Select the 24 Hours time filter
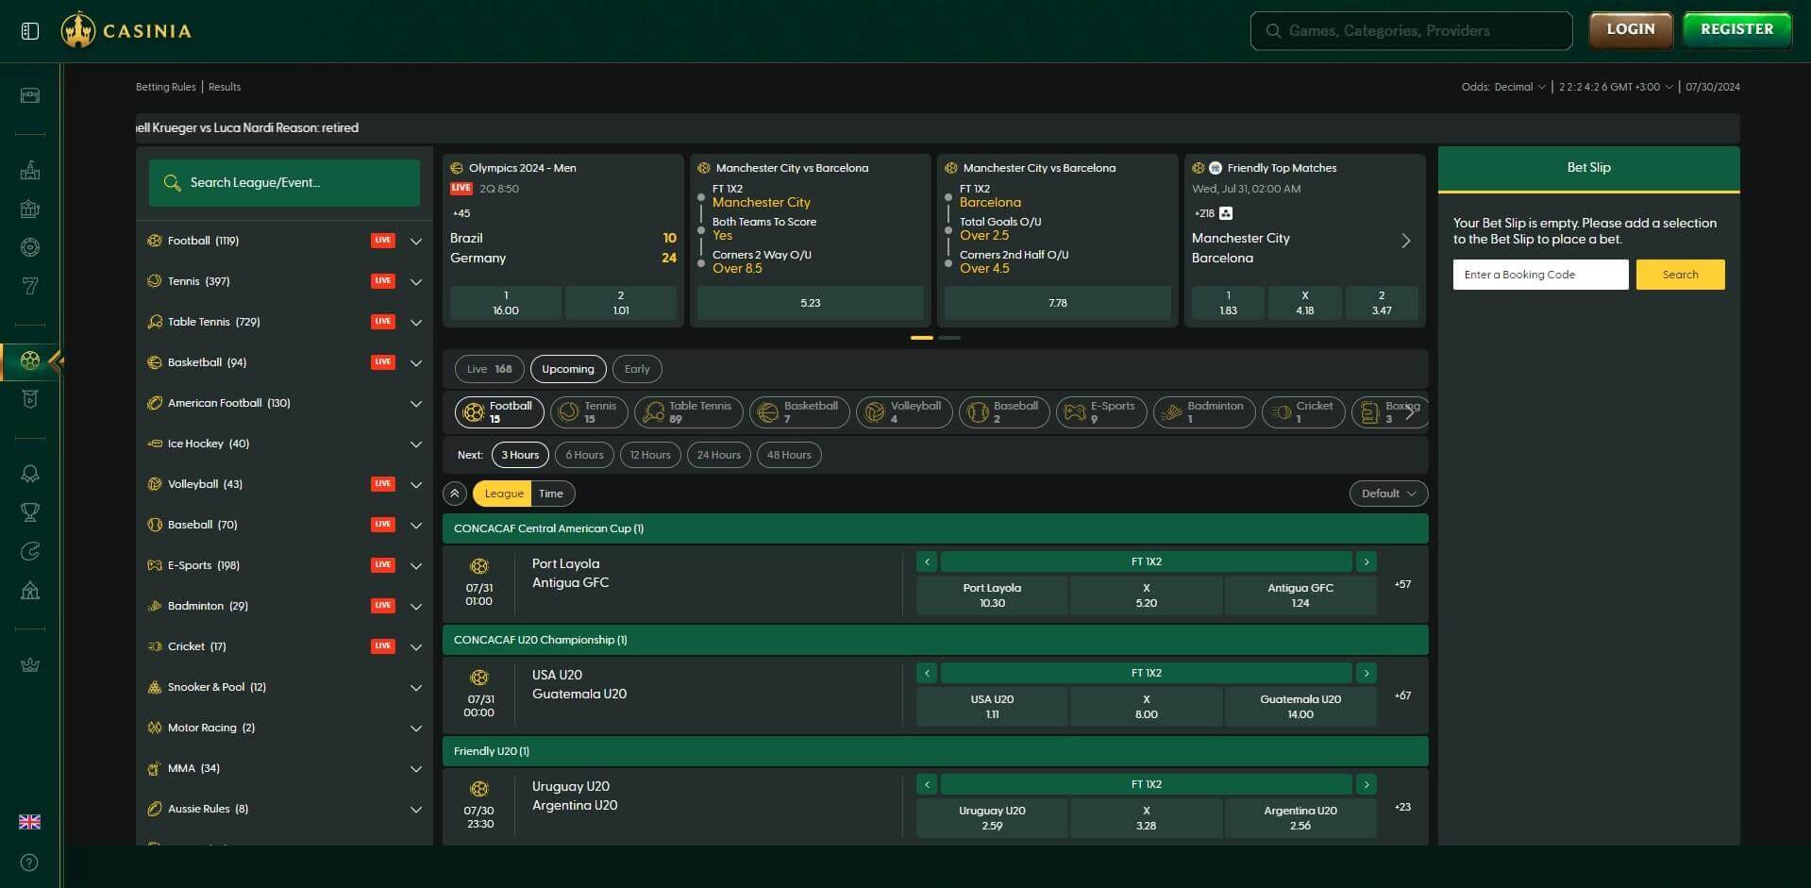The height and width of the screenshot is (888, 1811). click(718, 455)
